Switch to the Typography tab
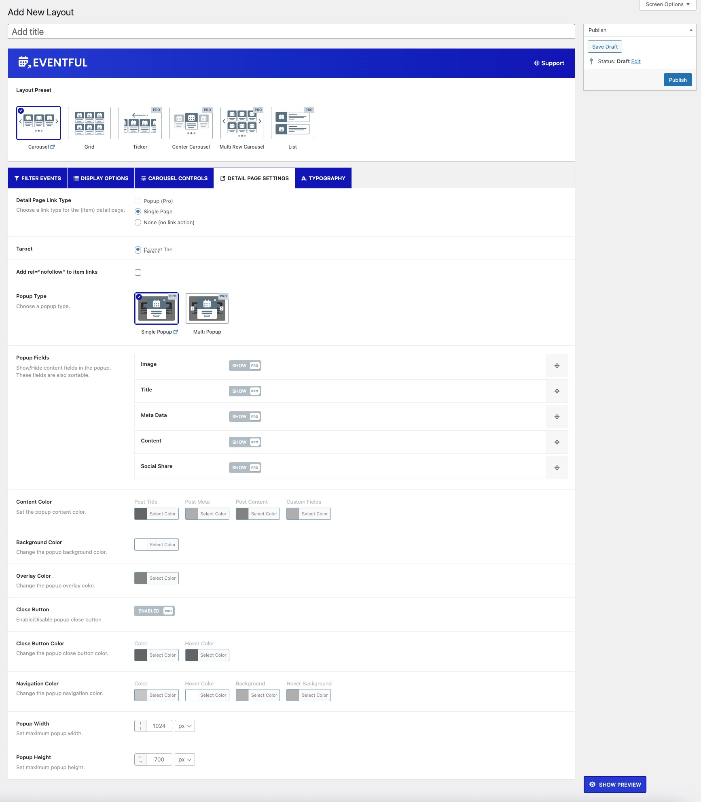 click(323, 178)
